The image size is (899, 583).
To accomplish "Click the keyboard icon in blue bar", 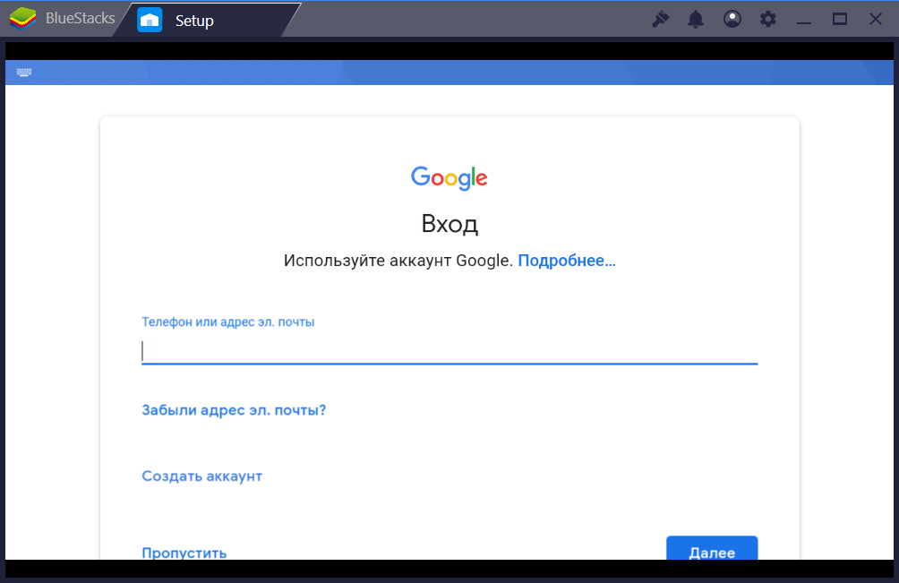I will coord(24,73).
